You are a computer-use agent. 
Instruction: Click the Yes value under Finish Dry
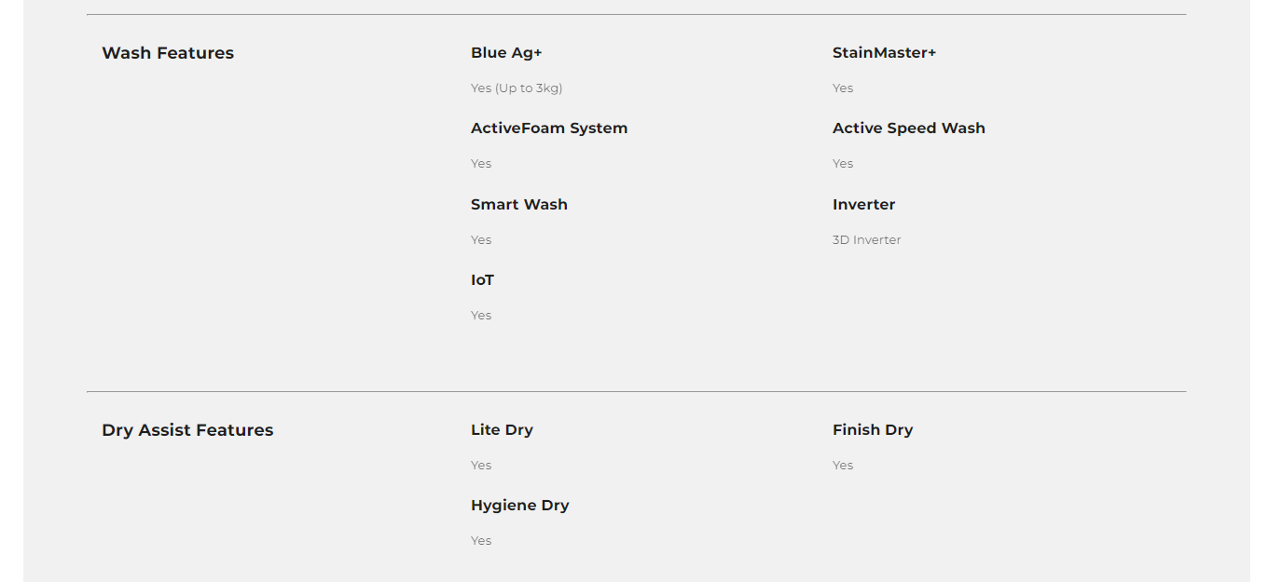843,466
